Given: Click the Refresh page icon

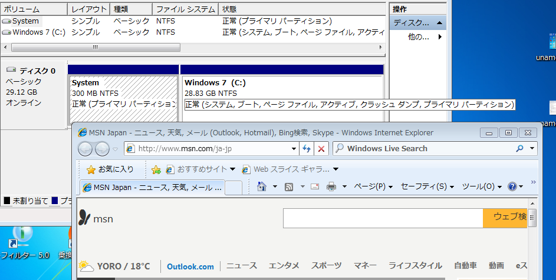Looking at the screenshot, I should click(x=307, y=149).
